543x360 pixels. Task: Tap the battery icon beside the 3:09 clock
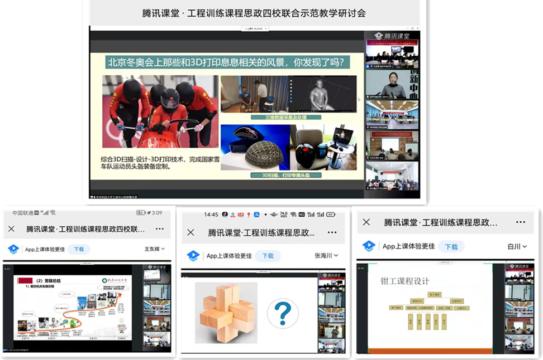141,213
